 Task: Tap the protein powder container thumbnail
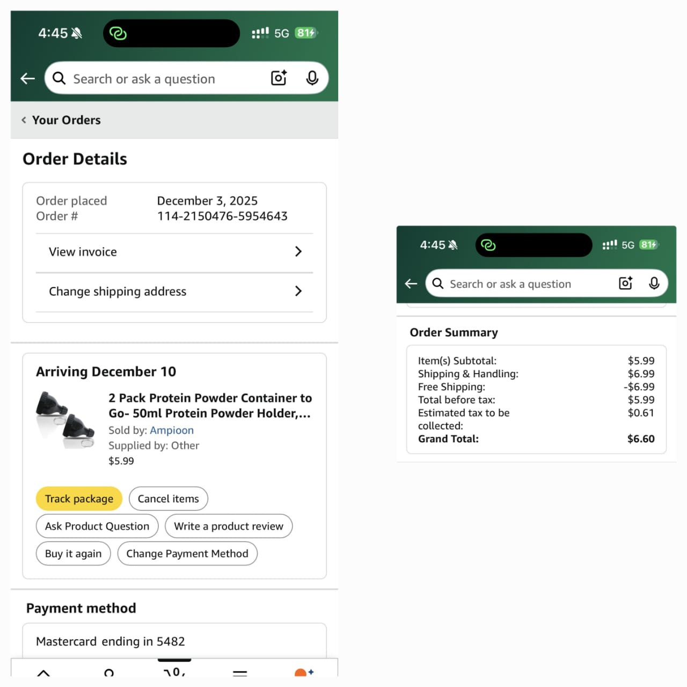65,420
